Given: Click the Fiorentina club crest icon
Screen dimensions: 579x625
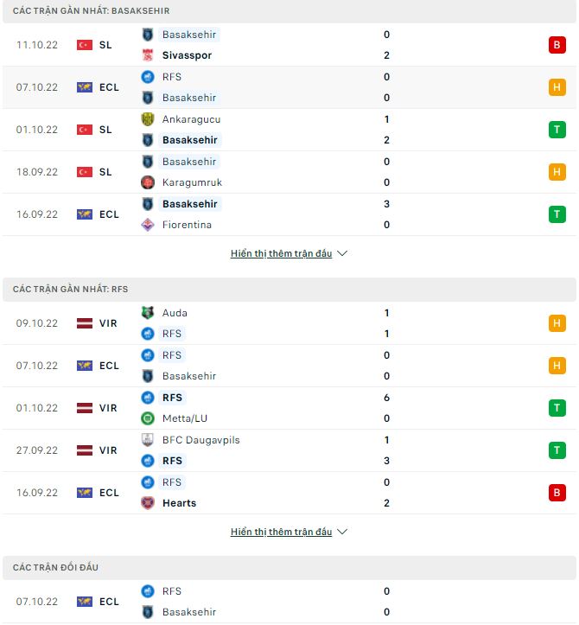Looking at the screenshot, I should pyautogui.click(x=147, y=225).
